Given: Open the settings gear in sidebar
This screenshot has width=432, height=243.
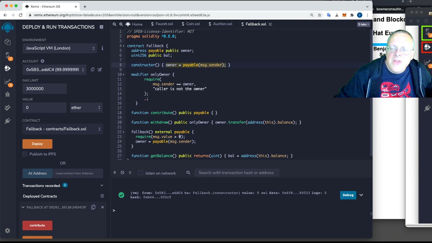Looking at the screenshot, I should [x=7, y=231].
